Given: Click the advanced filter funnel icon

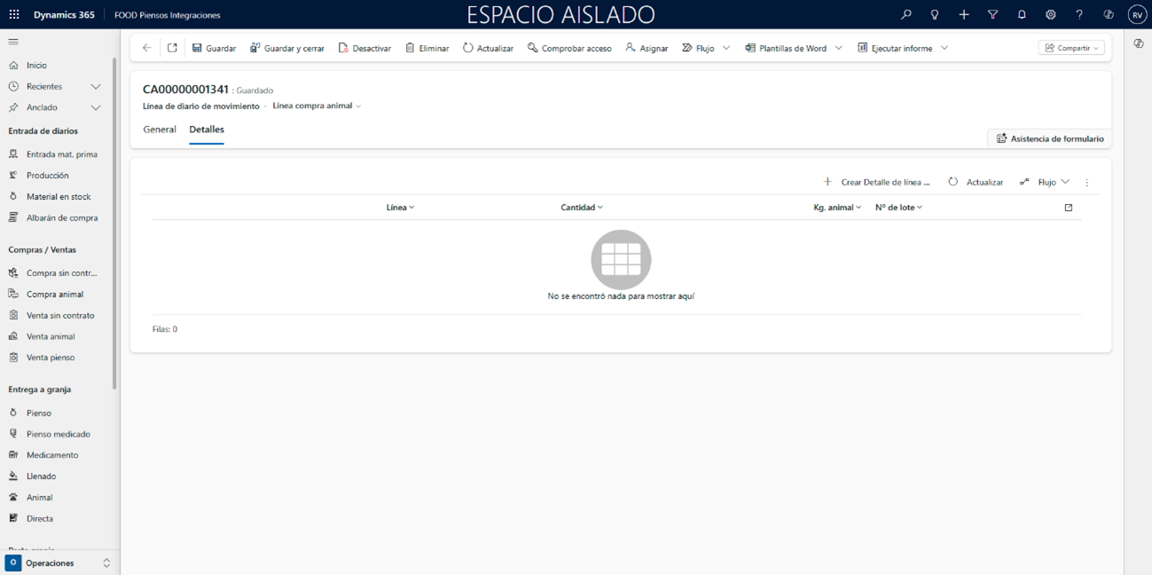Looking at the screenshot, I should (992, 15).
